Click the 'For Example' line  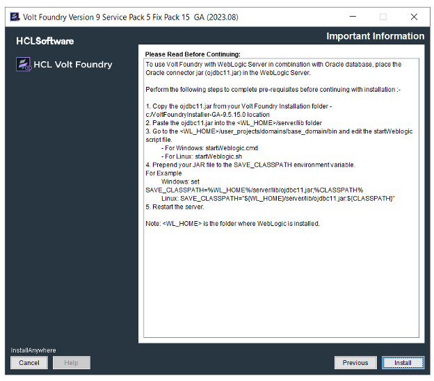coord(163,173)
